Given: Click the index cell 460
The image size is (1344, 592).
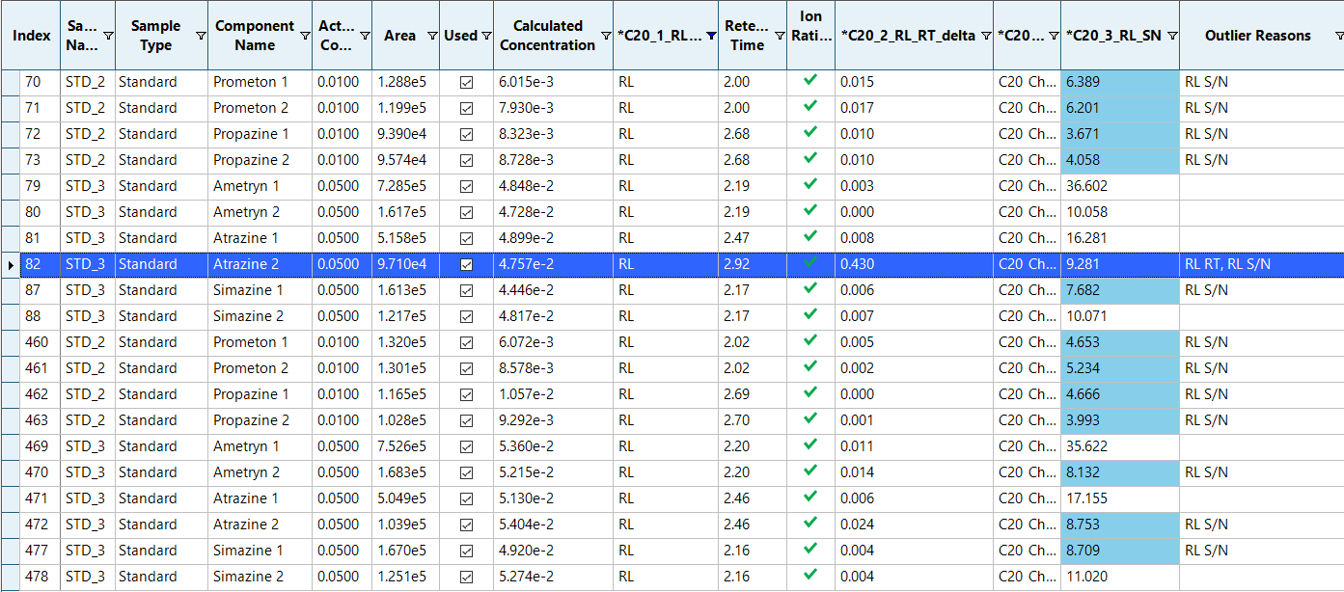Looking at the screenshot, I should click(x=40, y=342).
